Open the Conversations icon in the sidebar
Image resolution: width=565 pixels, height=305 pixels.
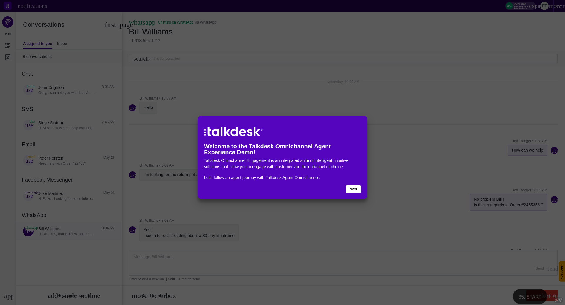coord(8,22)
